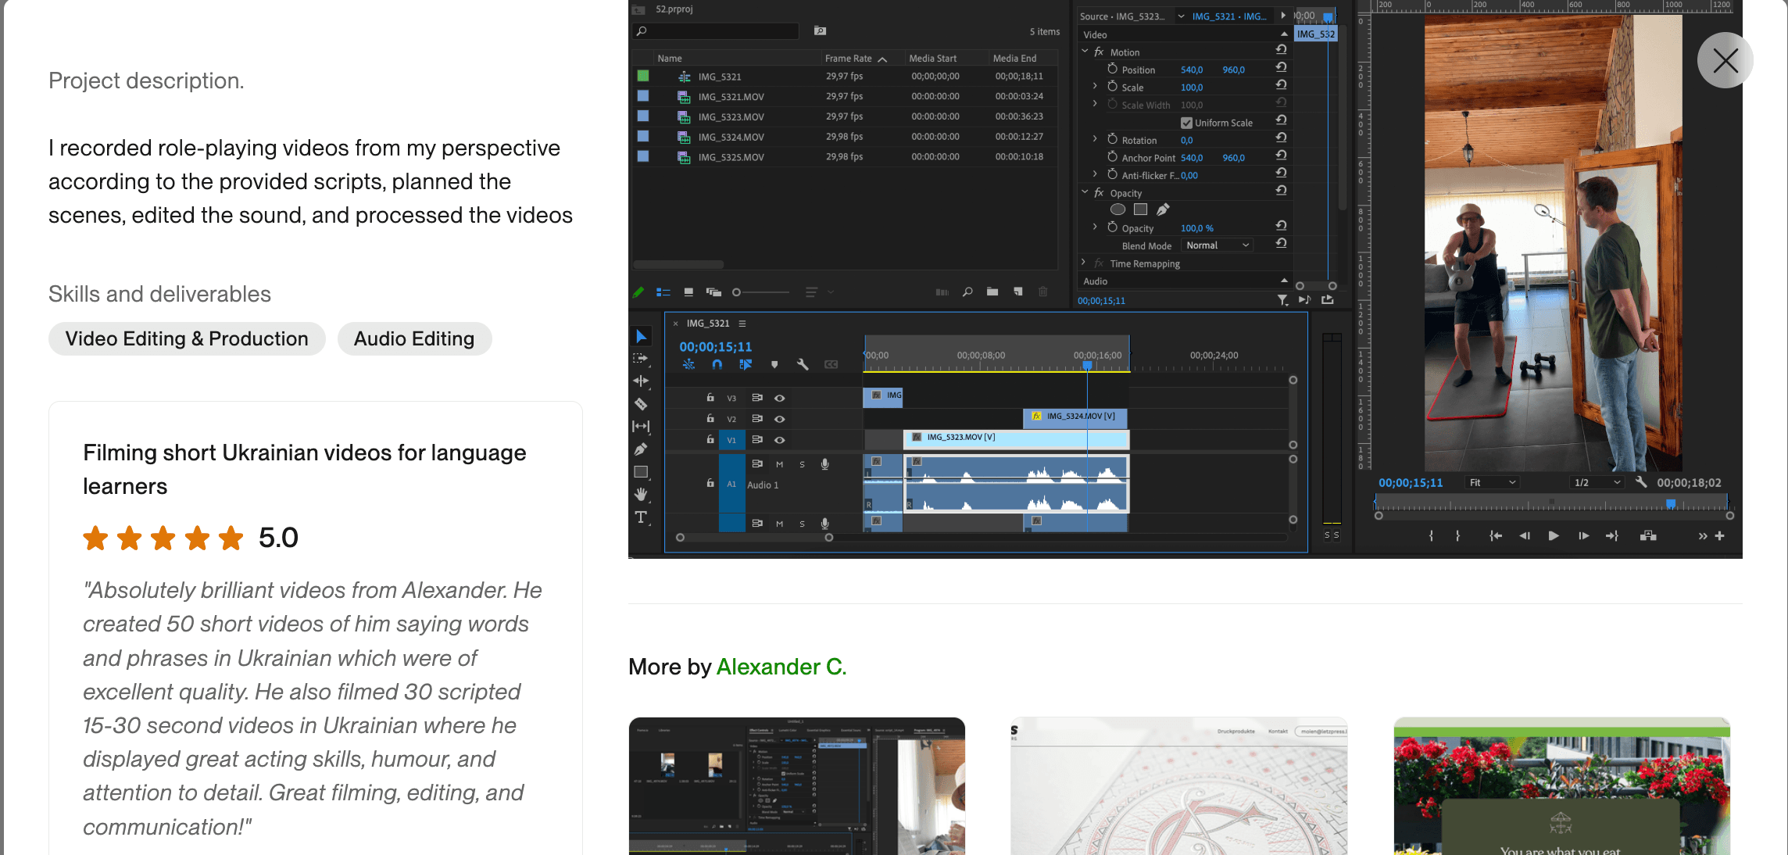The image size is (1788, 855).
Task: Select the Selection arrow tool in timeline toolbox
Action: click(x=641, y=336)
